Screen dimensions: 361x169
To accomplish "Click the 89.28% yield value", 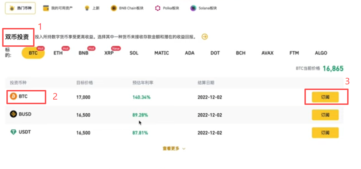I will coord(140,115).
